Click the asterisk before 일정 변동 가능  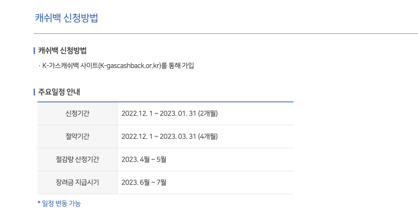pos(39,203)
